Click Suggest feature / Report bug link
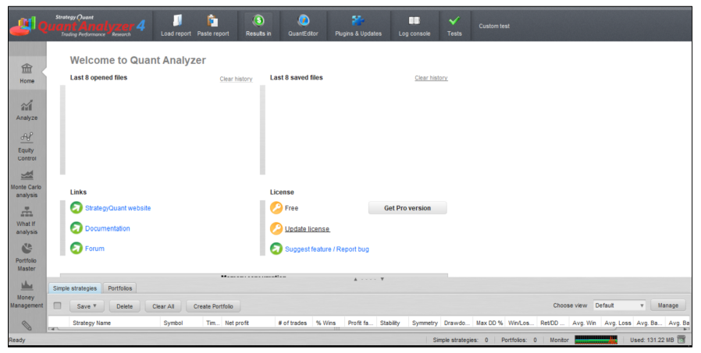Image resolution: width=701 pixels, height=353 pixels. (327, 249)
